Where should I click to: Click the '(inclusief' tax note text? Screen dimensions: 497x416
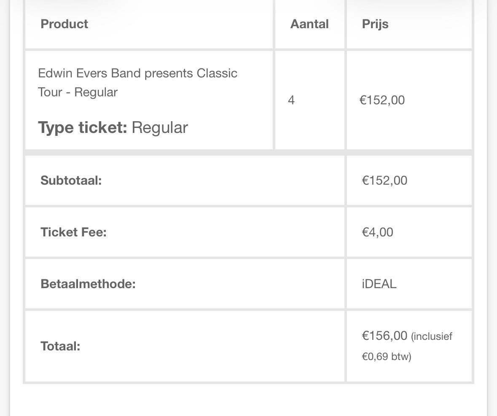pyautogui.click(x=431, y=337)
